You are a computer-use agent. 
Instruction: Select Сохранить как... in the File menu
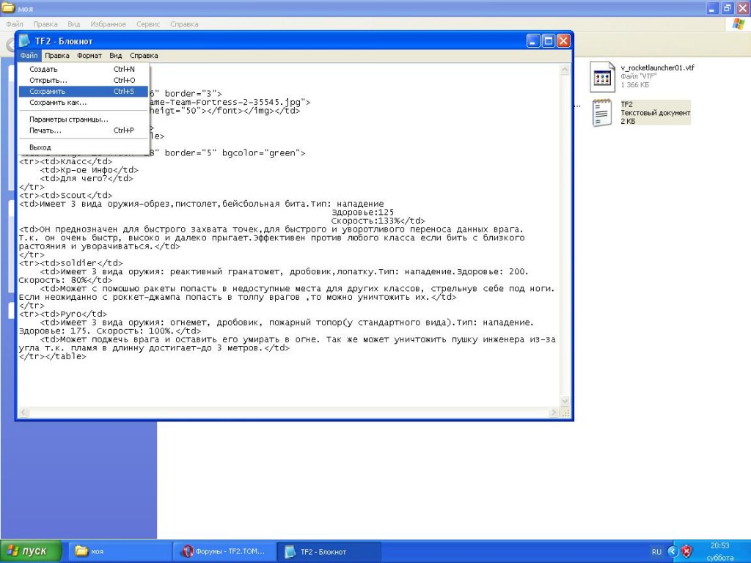point(84,103)
